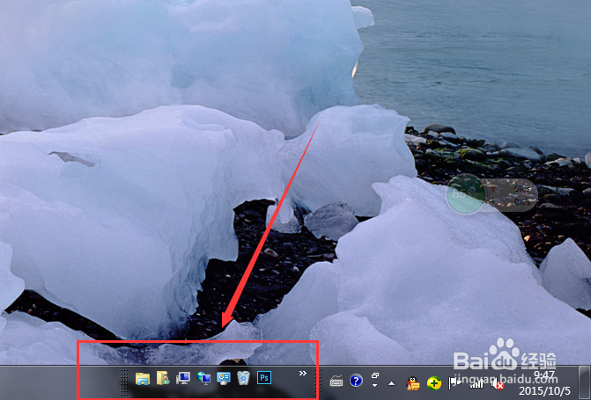This screenshot has height=400, width=591.
Task: Open the network signal bars tray icon
Action: (476, 383)
